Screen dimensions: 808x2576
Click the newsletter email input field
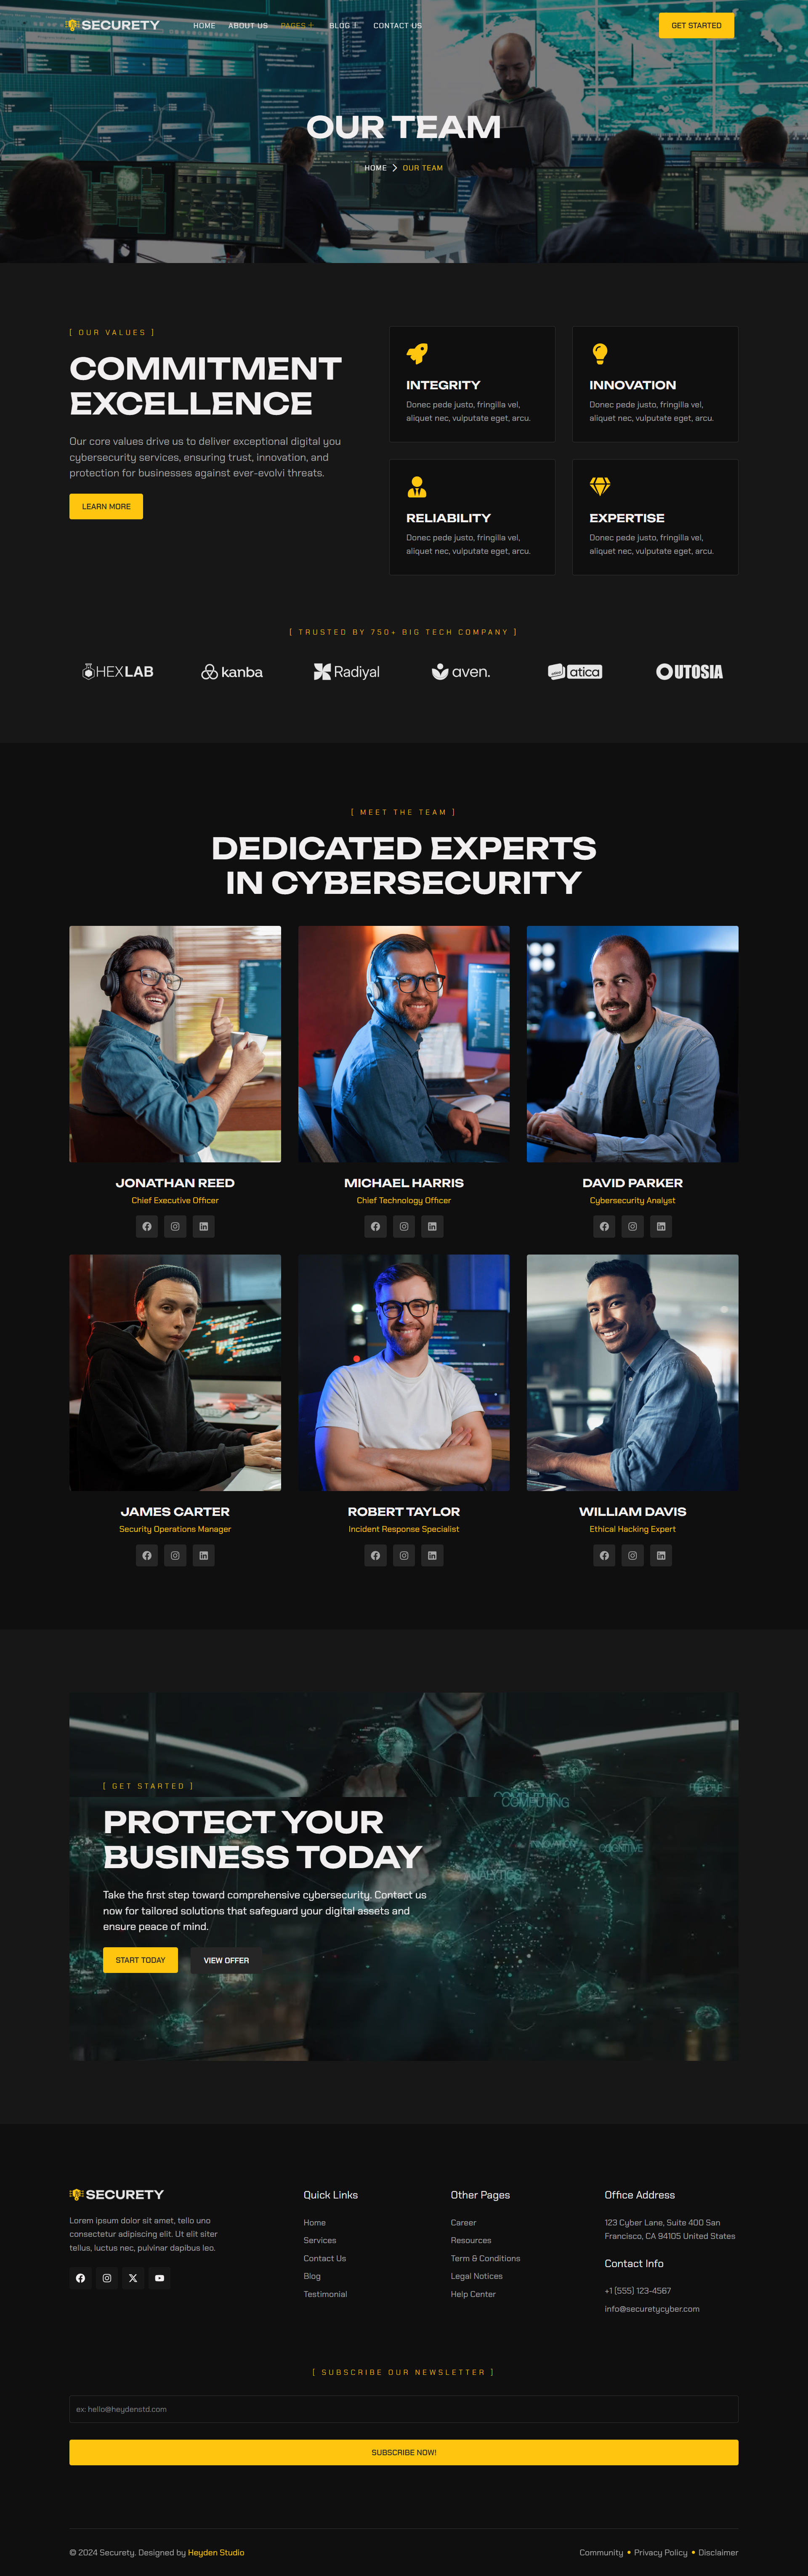coord(404,2409)
